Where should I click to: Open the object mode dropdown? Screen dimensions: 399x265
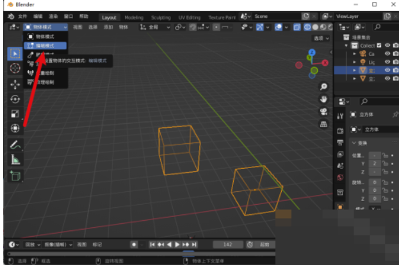[x=46, y=27]
